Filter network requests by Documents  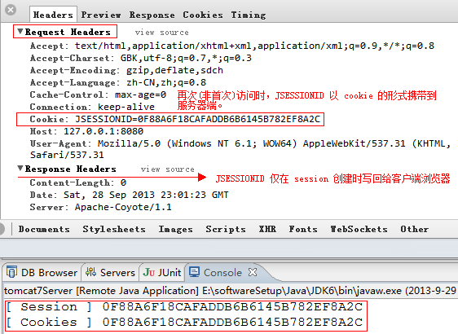44,229
